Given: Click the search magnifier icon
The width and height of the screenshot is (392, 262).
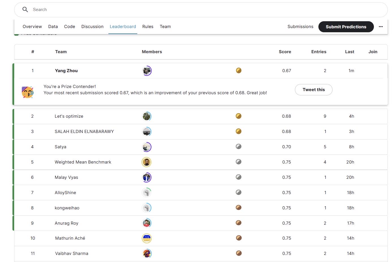Looking at the screenshot, I should click(25, 10).
